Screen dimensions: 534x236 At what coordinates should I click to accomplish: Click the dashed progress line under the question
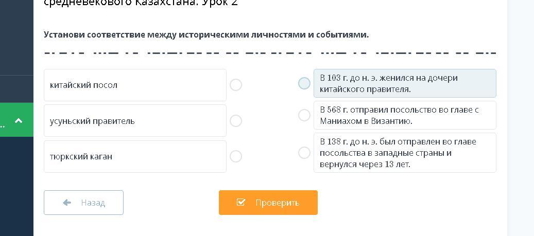pos(270,52)
